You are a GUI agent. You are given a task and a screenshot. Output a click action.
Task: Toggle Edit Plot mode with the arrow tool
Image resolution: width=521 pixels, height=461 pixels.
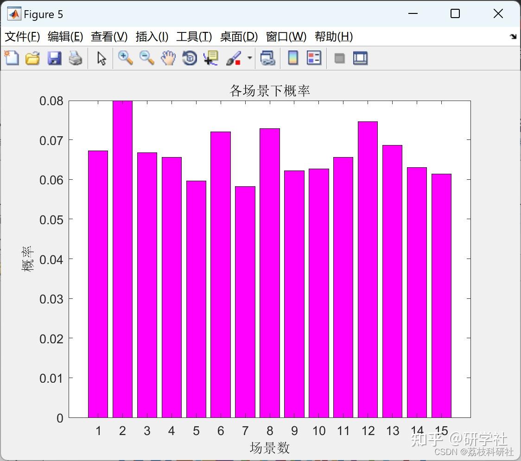(101, 58)
